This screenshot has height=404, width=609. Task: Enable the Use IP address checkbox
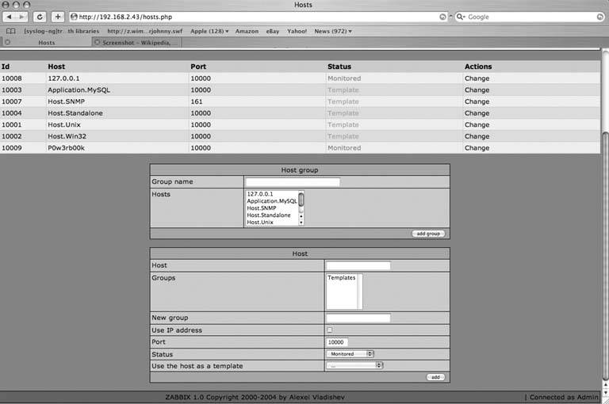coord(330,330)
